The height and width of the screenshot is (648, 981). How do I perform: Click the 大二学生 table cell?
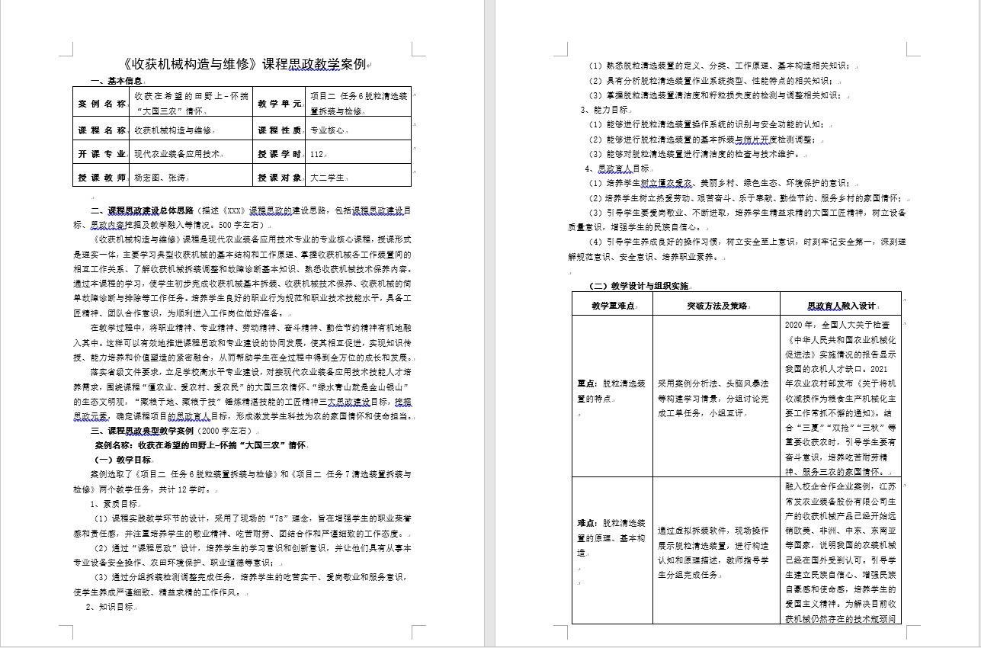[x=329, y=178]
